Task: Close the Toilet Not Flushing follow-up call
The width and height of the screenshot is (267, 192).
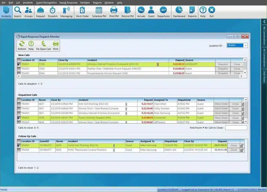Action: pyautogui.click(x=234, y=145)
